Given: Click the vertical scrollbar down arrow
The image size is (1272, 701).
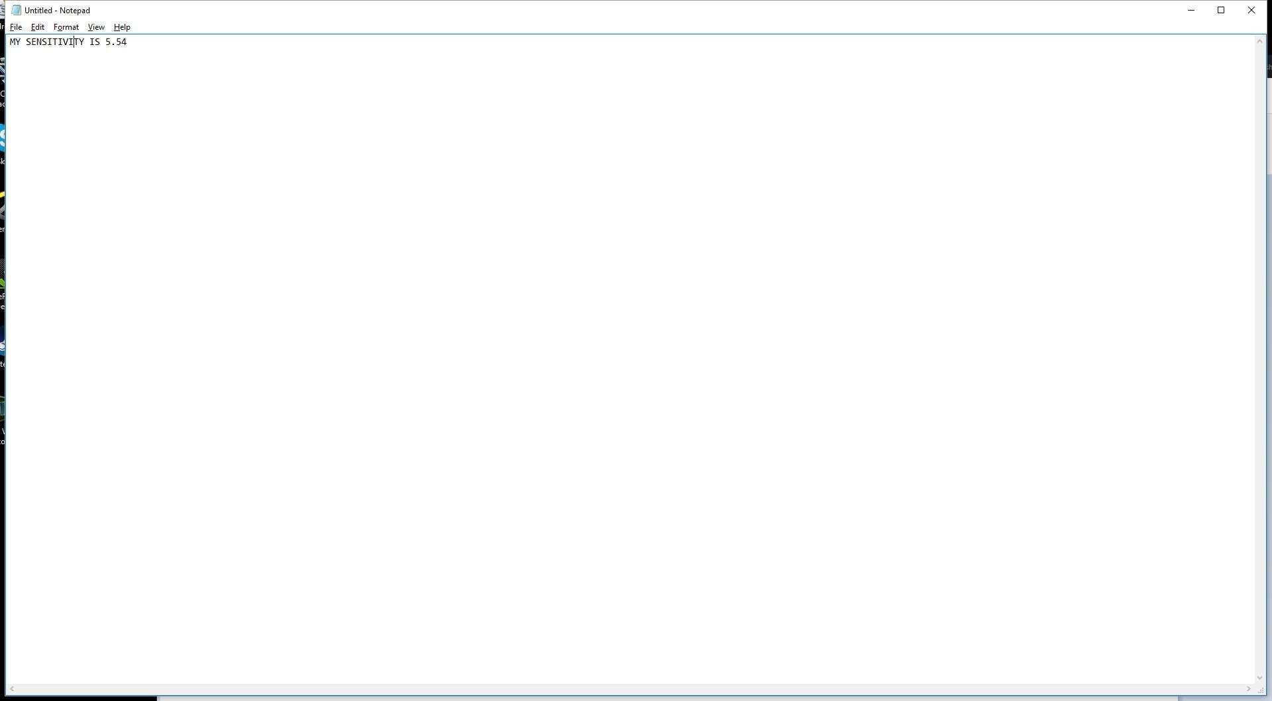Looking at the screenshot, I should 1260,678.
